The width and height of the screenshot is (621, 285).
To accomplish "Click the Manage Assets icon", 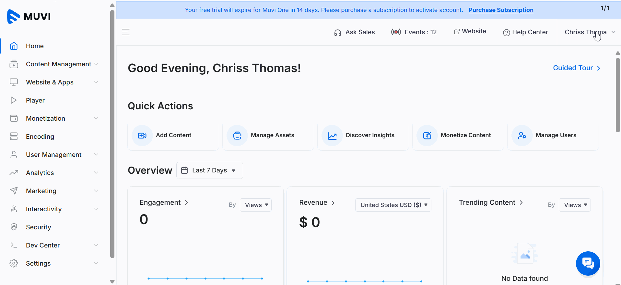I will tap(237, 136).
